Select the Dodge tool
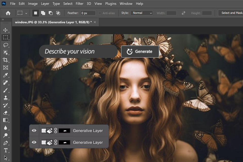This screenshot has width=243, height=162. click(6, 135)
